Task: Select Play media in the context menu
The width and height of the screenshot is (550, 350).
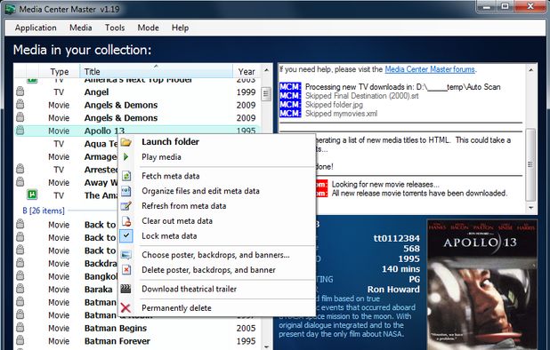Action: (217, 157)
